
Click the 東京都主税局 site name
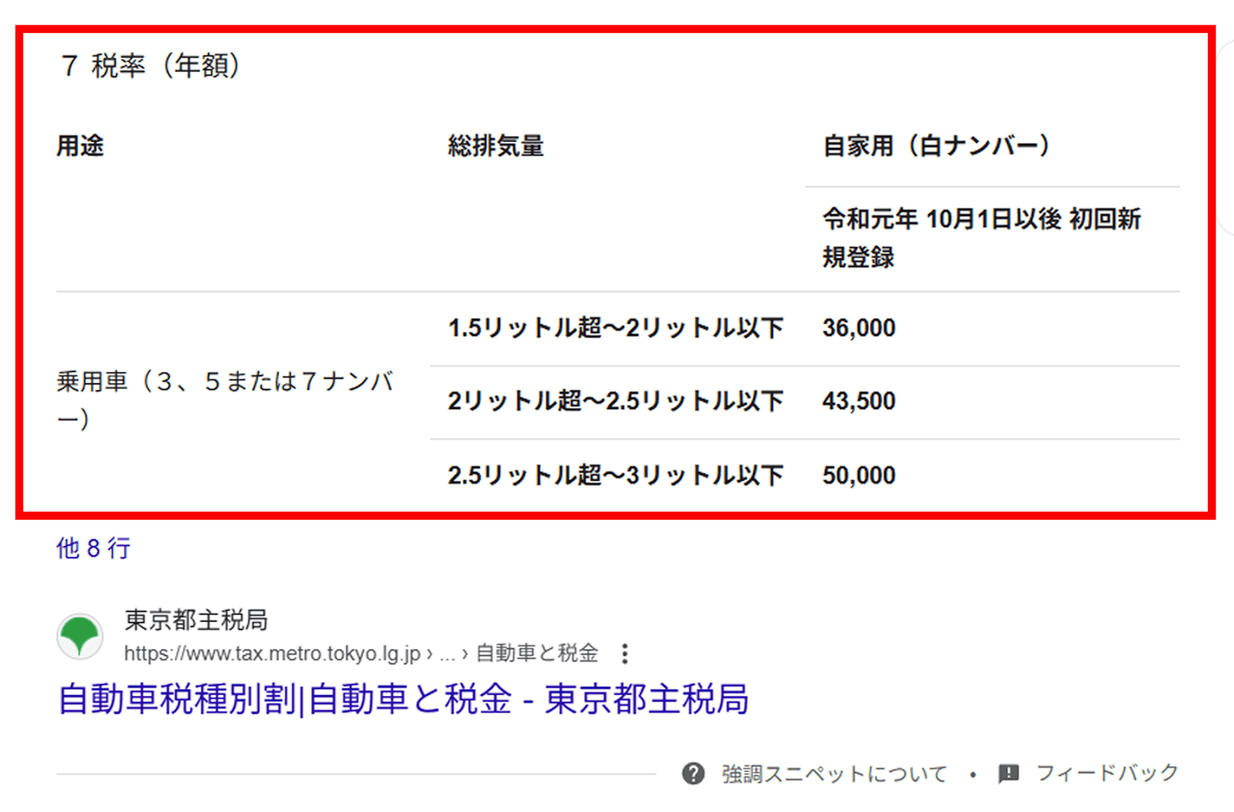(196, 619)
